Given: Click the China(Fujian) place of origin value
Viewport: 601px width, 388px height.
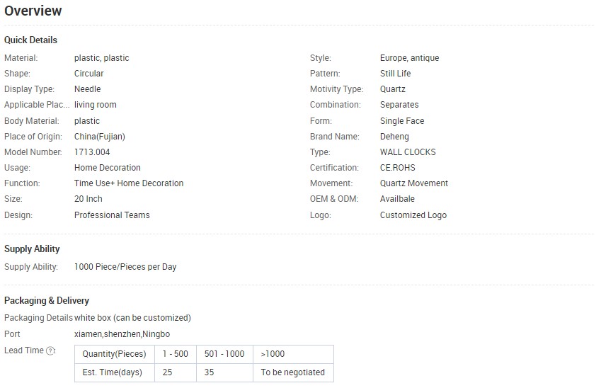Looking at the screenshot, I should pyautogui.click(x=100, y=137).
